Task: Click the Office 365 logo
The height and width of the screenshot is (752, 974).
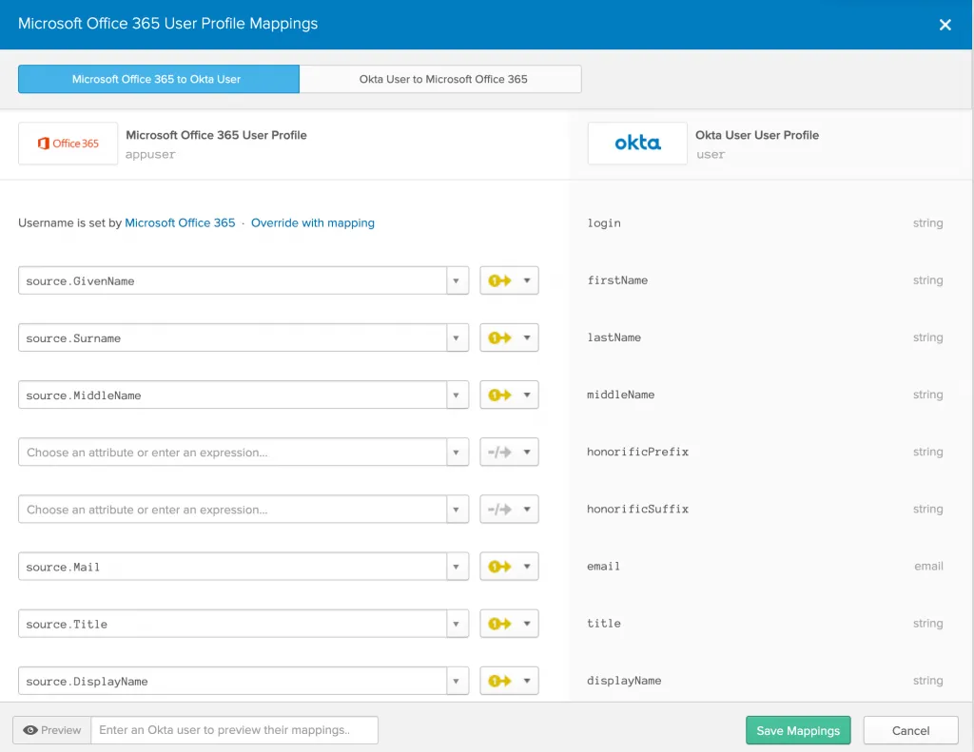Action: point(68,144)
